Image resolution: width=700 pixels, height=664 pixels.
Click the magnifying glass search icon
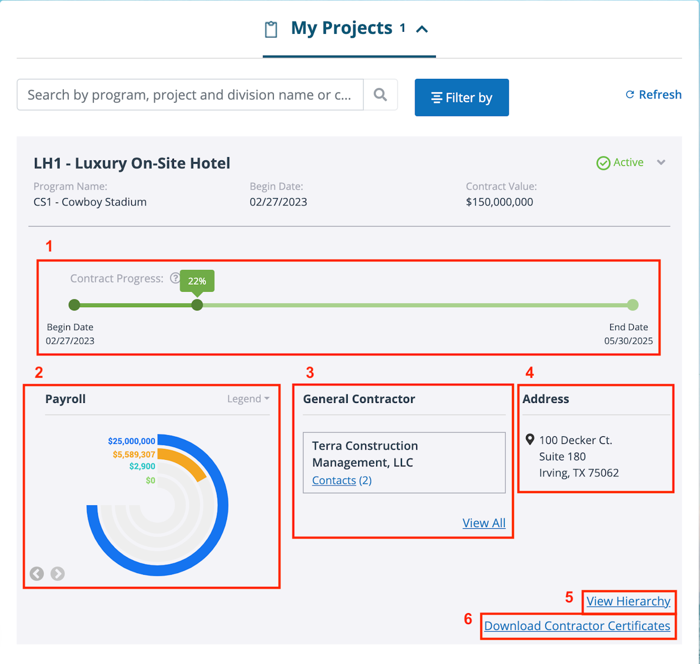pos(380,95)
